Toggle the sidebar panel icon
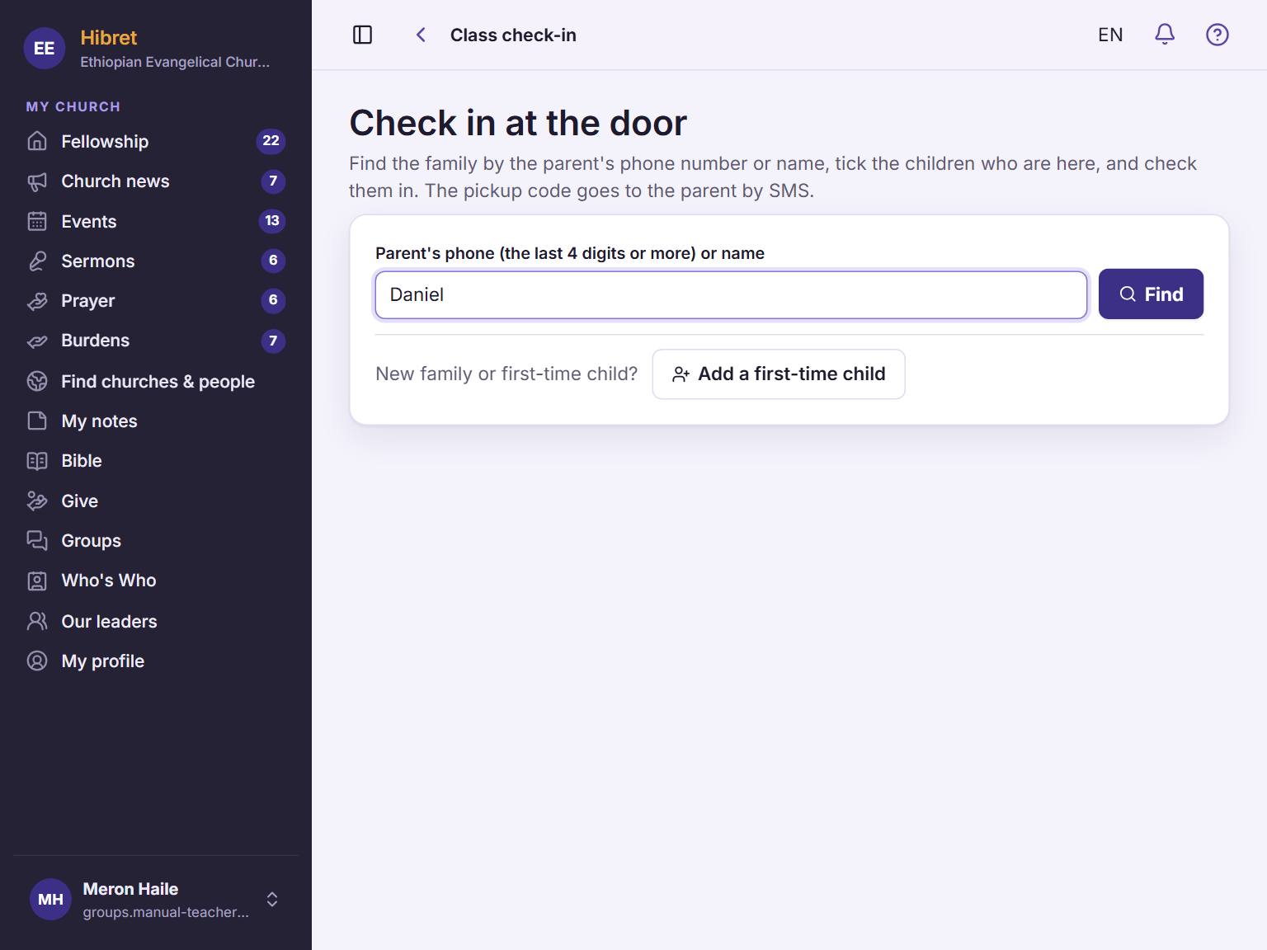The image size is (1267, 950). click(x=362, y=35)
